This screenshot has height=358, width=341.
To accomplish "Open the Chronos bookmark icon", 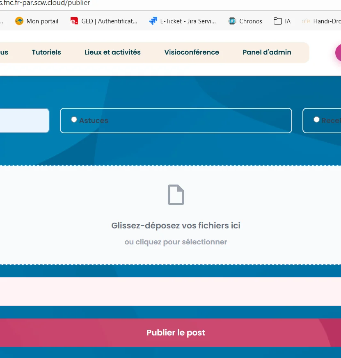I will (x=232, y=21).
